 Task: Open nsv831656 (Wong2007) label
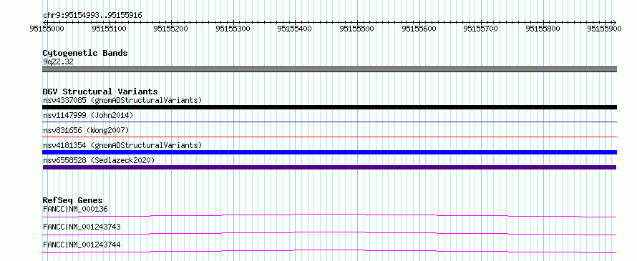click(x=86, y=130)
